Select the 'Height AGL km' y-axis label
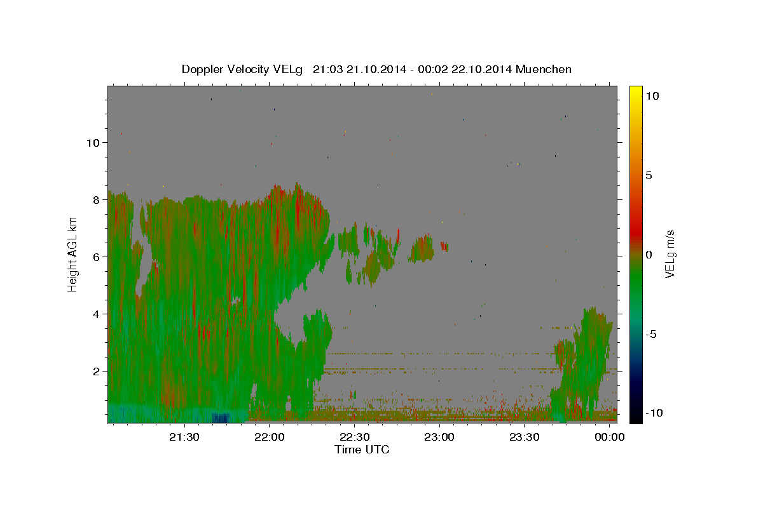Image resolution: width=763 pixels, height=508 pixels. click(x=73, y=255)
